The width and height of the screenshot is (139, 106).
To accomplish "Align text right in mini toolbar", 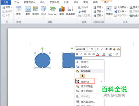I will pyautogui.click(x=93, y=54).
